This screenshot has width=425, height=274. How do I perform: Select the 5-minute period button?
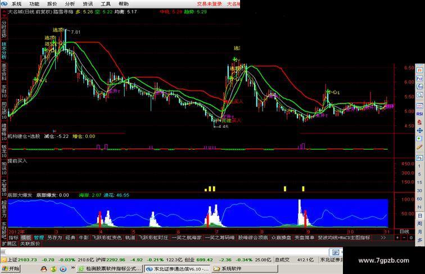click(x=419, y=174)
